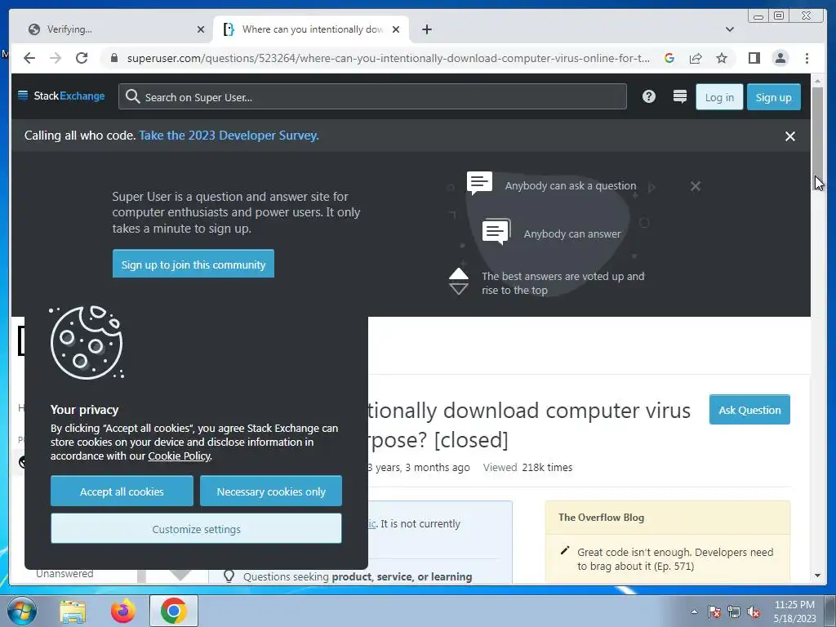
Task: Dismiss the Developer Survey banner
Action: pyautogui.click(x=789, y=136)
